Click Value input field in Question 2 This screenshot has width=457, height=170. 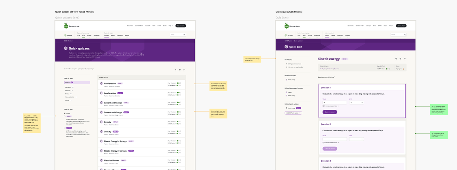335,139
